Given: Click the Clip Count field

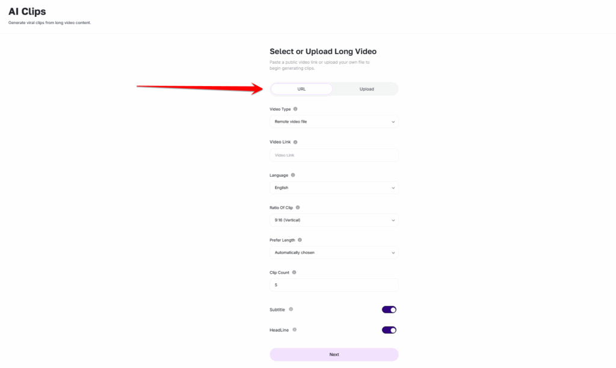Looking at the screenshot, I should point(334,285).
